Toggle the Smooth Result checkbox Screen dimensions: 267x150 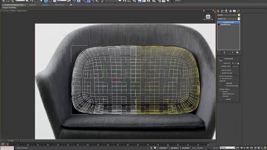pos(220,79)
